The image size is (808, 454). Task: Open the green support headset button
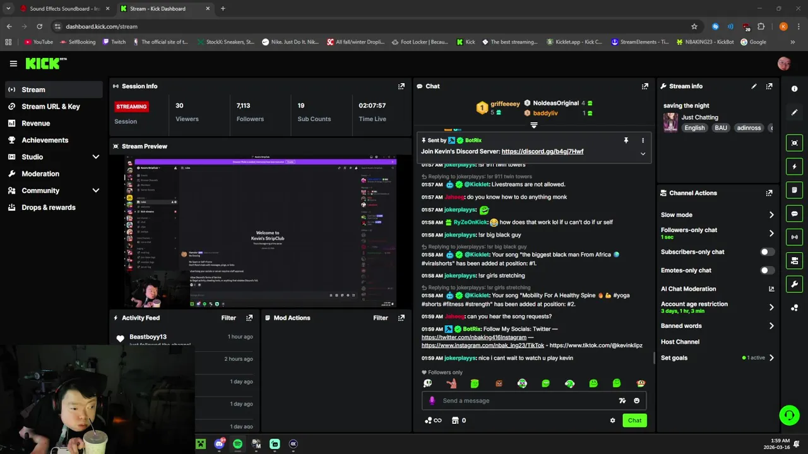[x=789, y=415]
